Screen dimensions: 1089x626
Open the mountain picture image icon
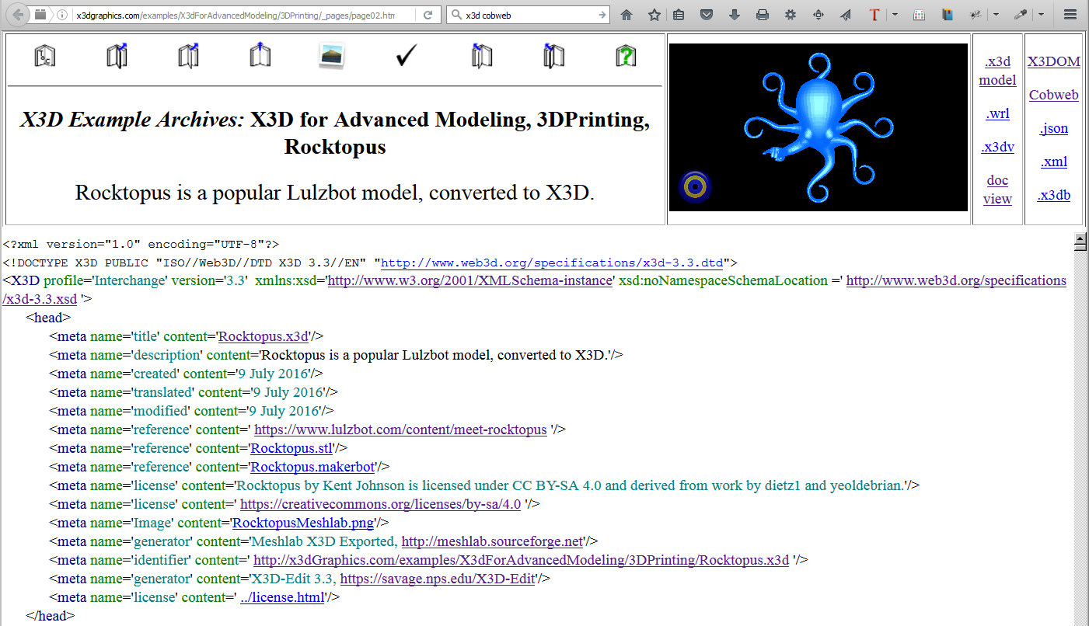pos(332,56)
